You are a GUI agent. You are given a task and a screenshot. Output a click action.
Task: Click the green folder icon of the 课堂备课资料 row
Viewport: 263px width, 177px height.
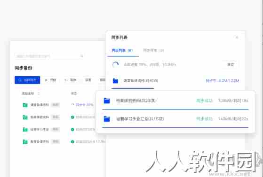[x=25, y=105]
